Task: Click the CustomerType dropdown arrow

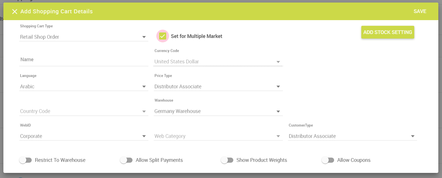Action: coord(413,136)
